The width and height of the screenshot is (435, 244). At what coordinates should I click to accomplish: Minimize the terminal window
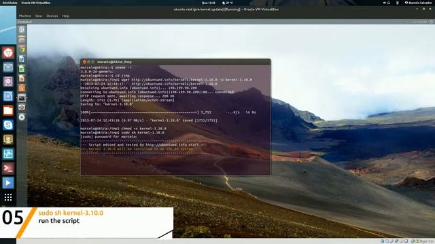pyautogui.click(x=89, y=62)
